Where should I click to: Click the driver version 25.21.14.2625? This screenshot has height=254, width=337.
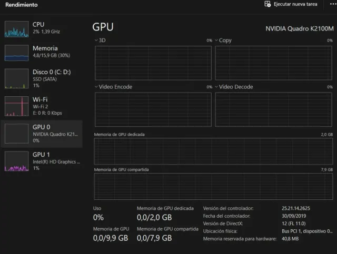296,208
